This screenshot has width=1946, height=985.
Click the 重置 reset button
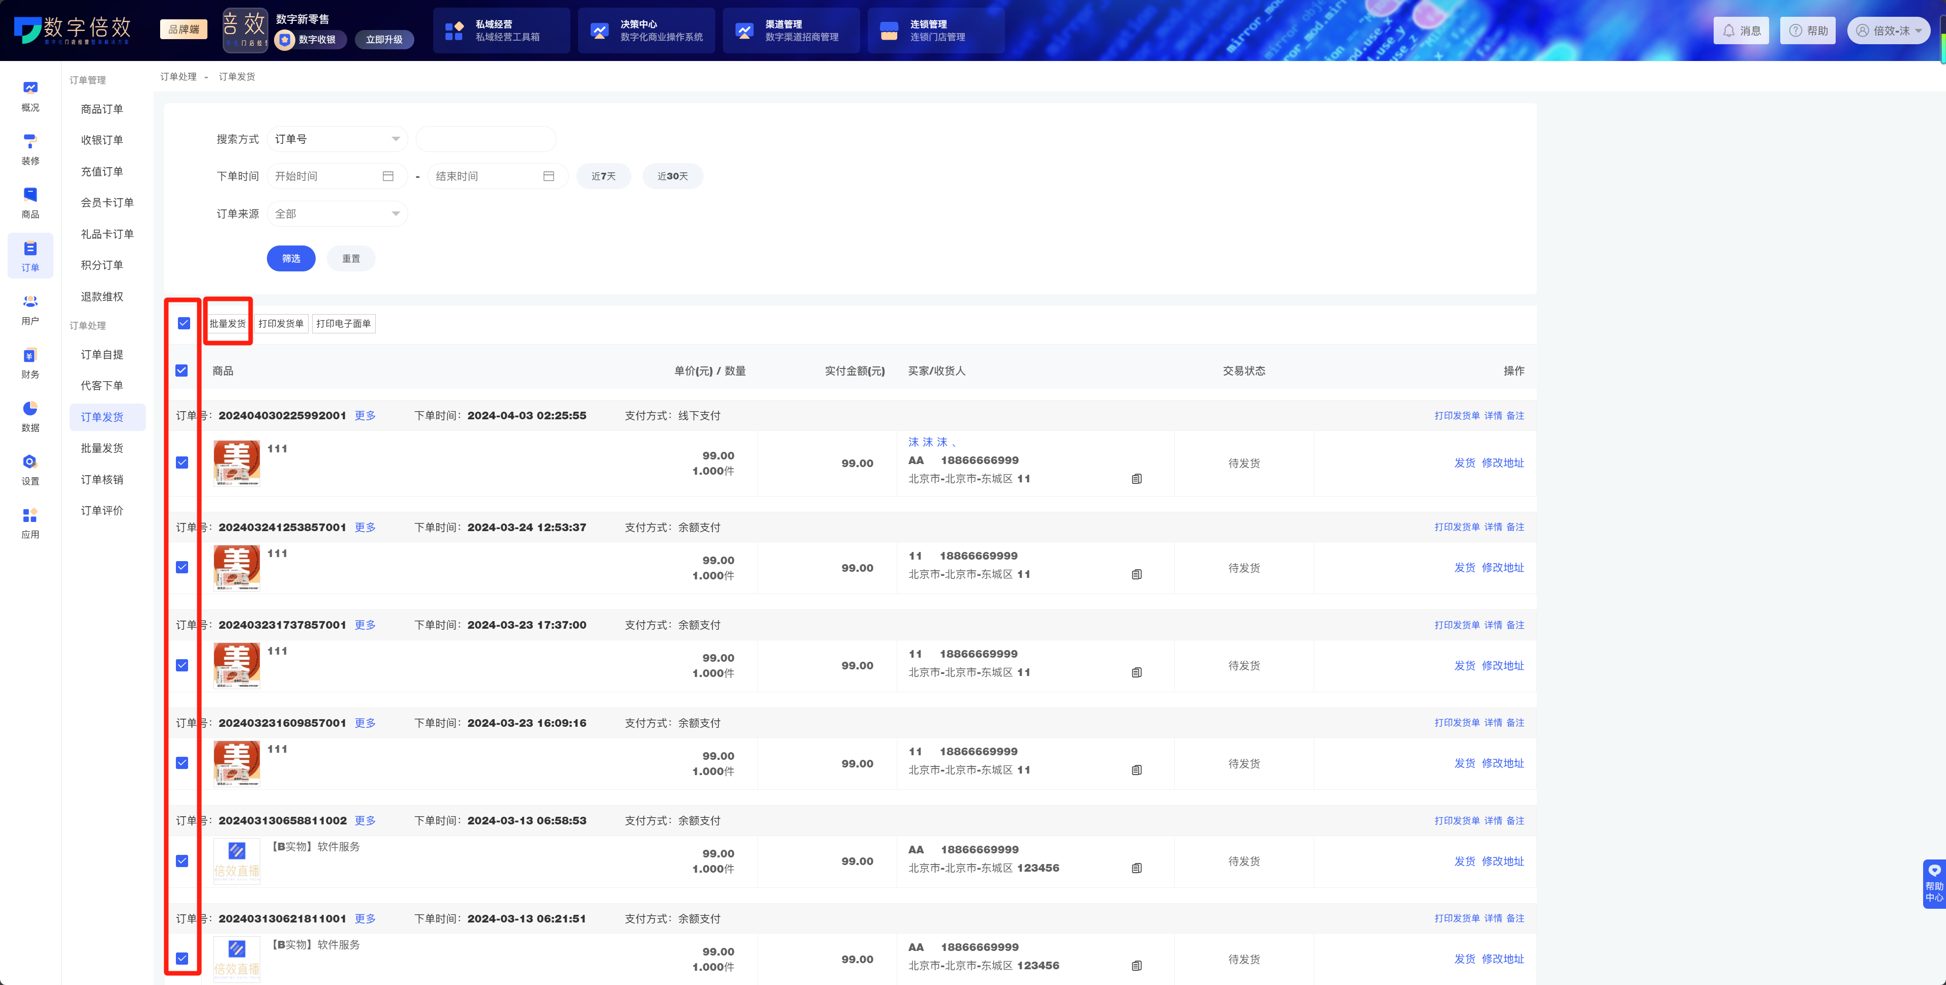coord(351,258)
